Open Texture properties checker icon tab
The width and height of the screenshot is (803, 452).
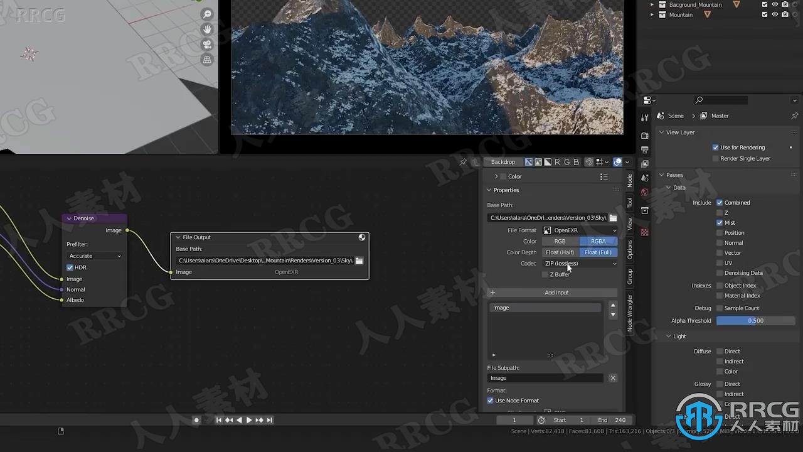pos(644,232)
